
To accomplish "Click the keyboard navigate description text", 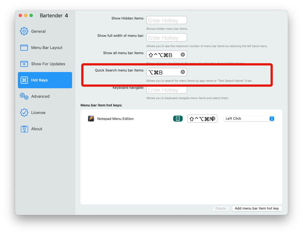I will click(188, 98).
